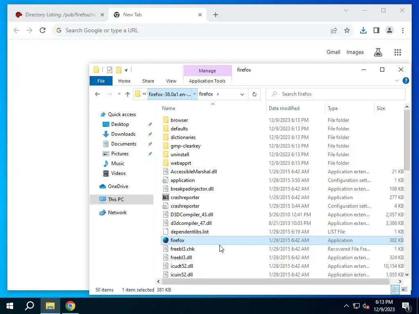The image size is (419, 314).
Task: Open Windows taskbar search
Action: [x=29, y=306]
